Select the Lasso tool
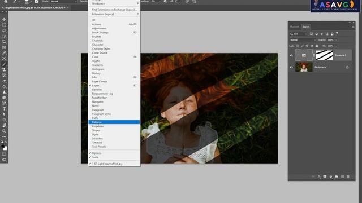The width and height of the screenshot is (362, 203). pyautogui.click(x=4, y=30)
